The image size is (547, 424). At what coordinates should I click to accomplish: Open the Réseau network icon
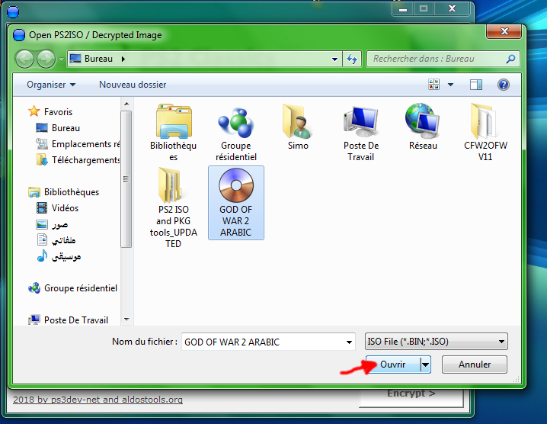click(423, 122)
